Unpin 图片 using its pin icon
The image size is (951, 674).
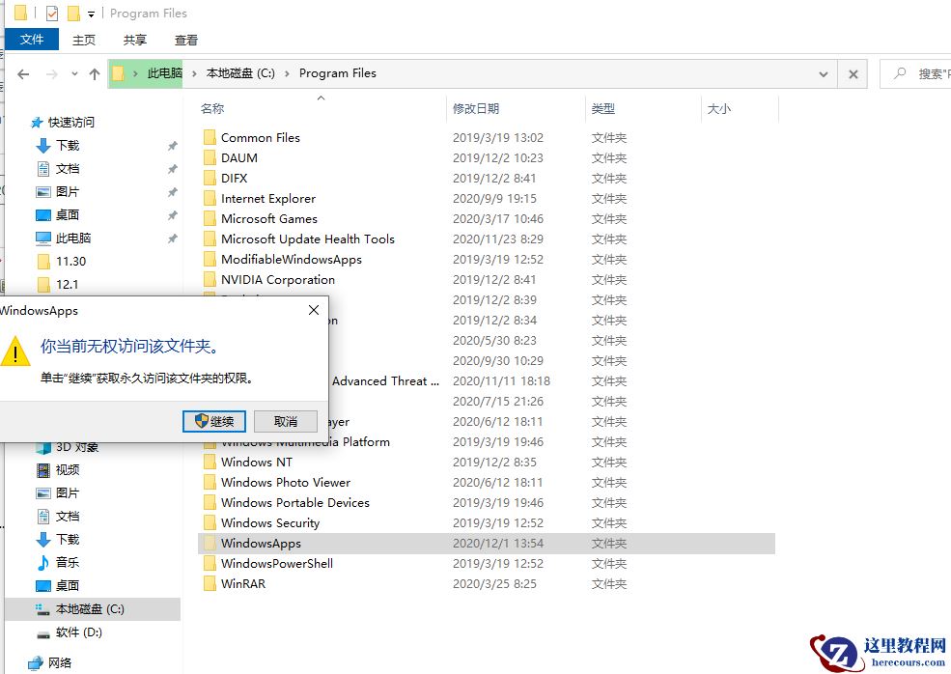172,191
